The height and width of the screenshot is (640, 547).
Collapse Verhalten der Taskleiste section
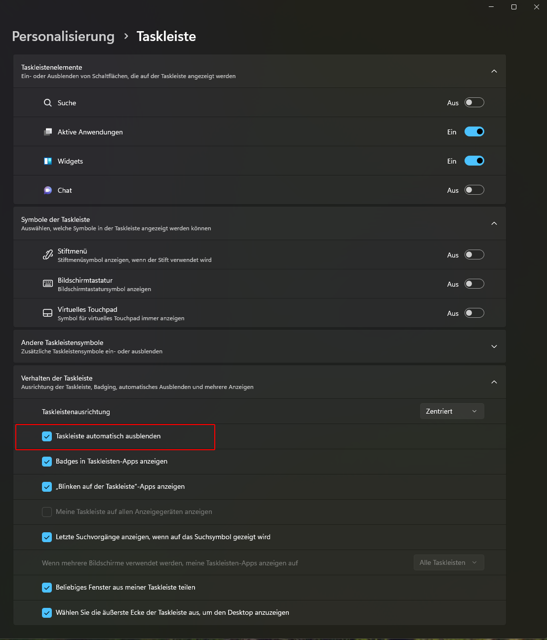coord(494,382)
